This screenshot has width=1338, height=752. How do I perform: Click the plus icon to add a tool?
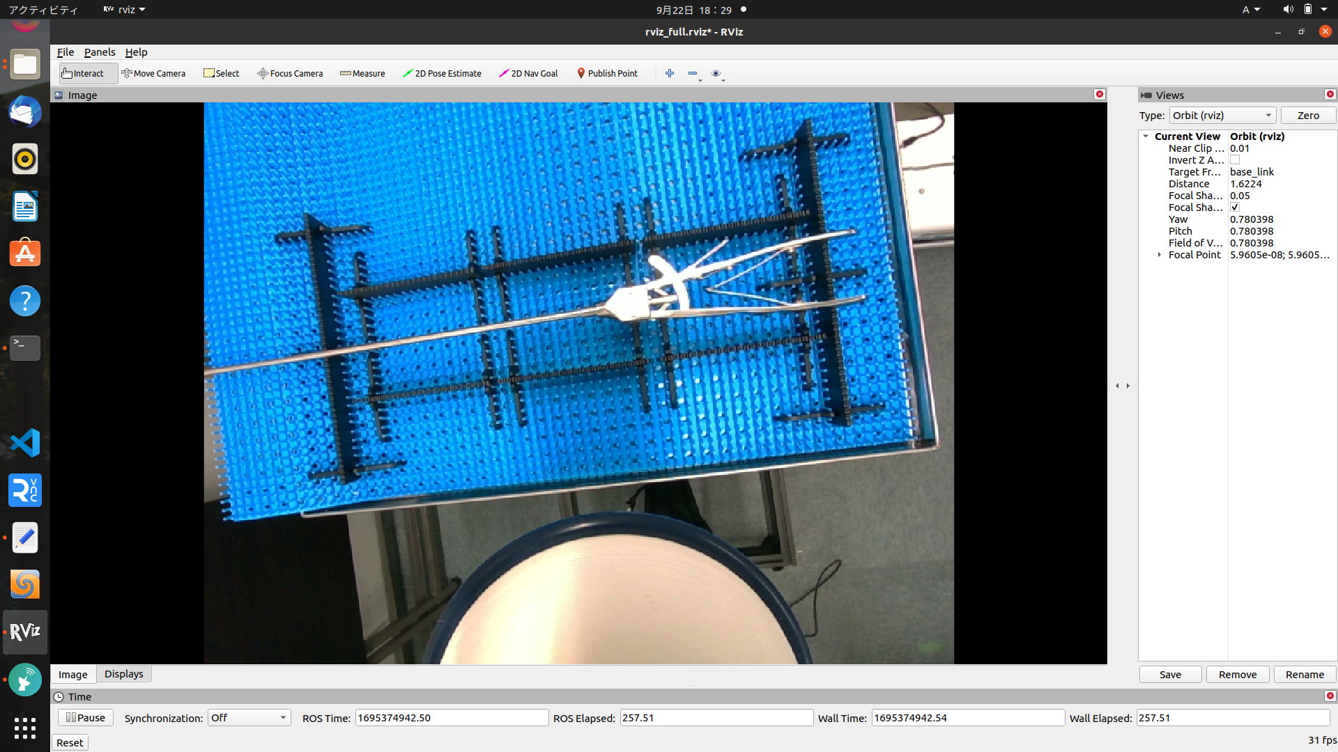point(669,73)
